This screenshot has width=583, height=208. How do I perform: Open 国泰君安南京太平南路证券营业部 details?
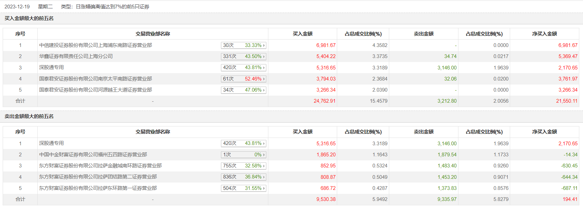(95, 79)
